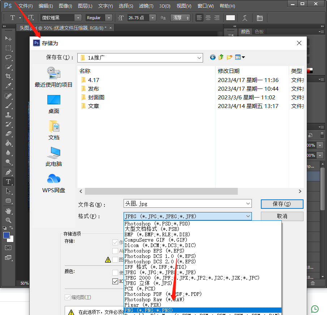
Task: Select the Eyedropper tool
Action: (x=8, y=86)
